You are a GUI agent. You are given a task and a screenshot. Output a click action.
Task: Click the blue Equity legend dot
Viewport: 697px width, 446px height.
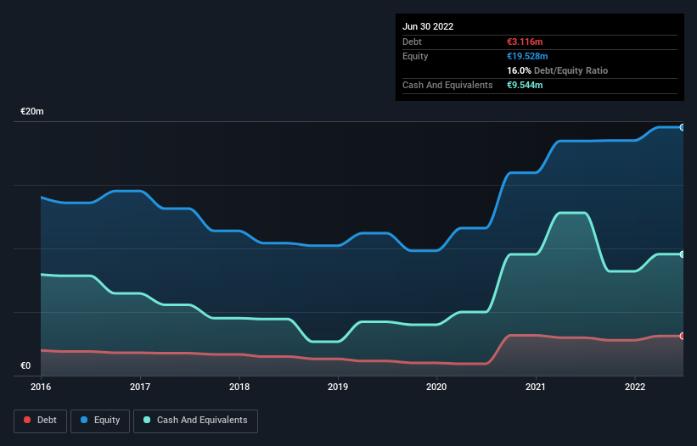point(84,420)
